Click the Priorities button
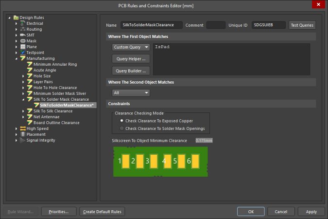Image resolution: width=328 pixels, height=219 pixels. (x=59, y=212)
